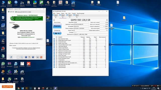The image size is (161, 90).
Task: Open the SSDlife Pro launcher desktop shortcut
Action: click(22, 3)
